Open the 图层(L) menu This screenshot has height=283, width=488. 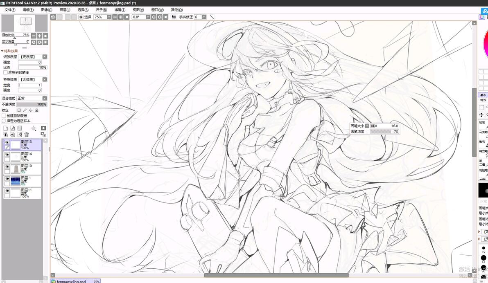coord(65,10)
